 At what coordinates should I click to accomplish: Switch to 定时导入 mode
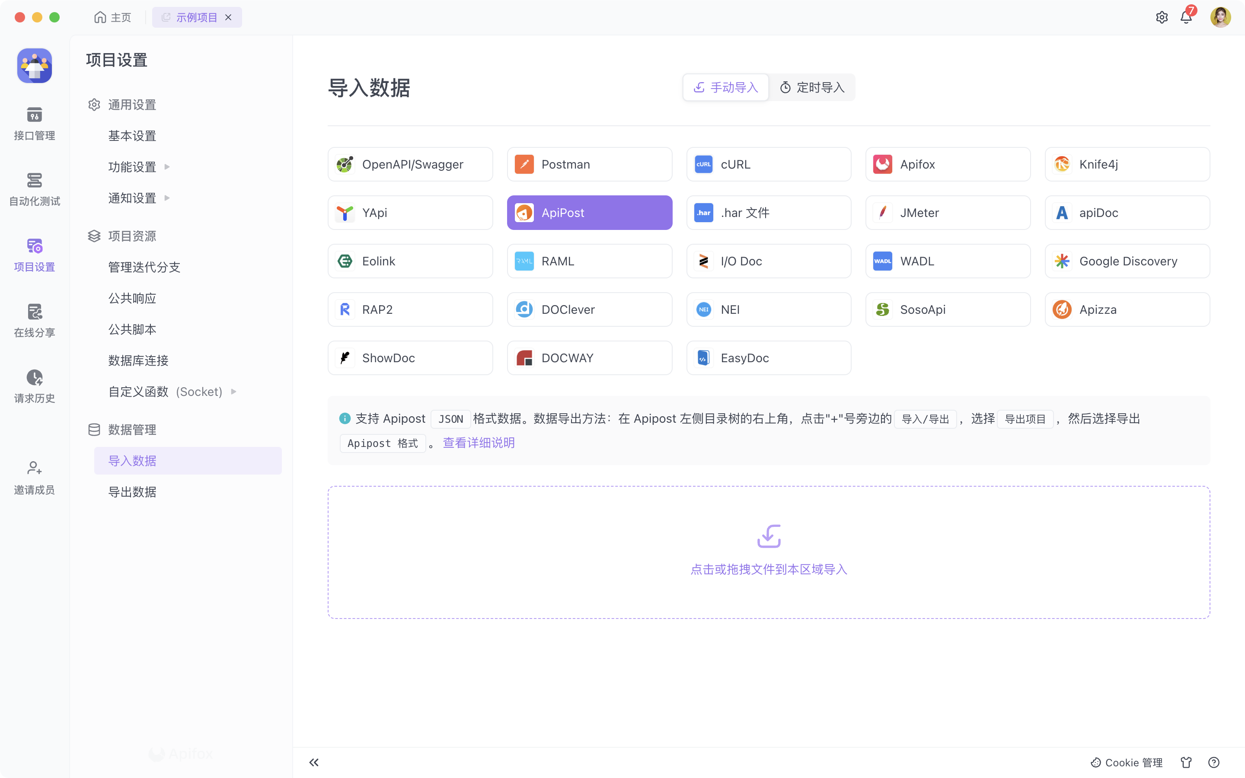(x=812, y=87)
